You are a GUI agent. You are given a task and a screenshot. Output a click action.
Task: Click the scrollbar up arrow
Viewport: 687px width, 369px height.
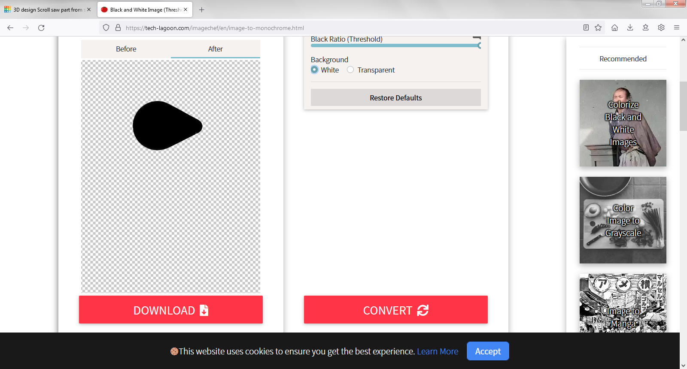pyautogui.click(x=683, y=40)
